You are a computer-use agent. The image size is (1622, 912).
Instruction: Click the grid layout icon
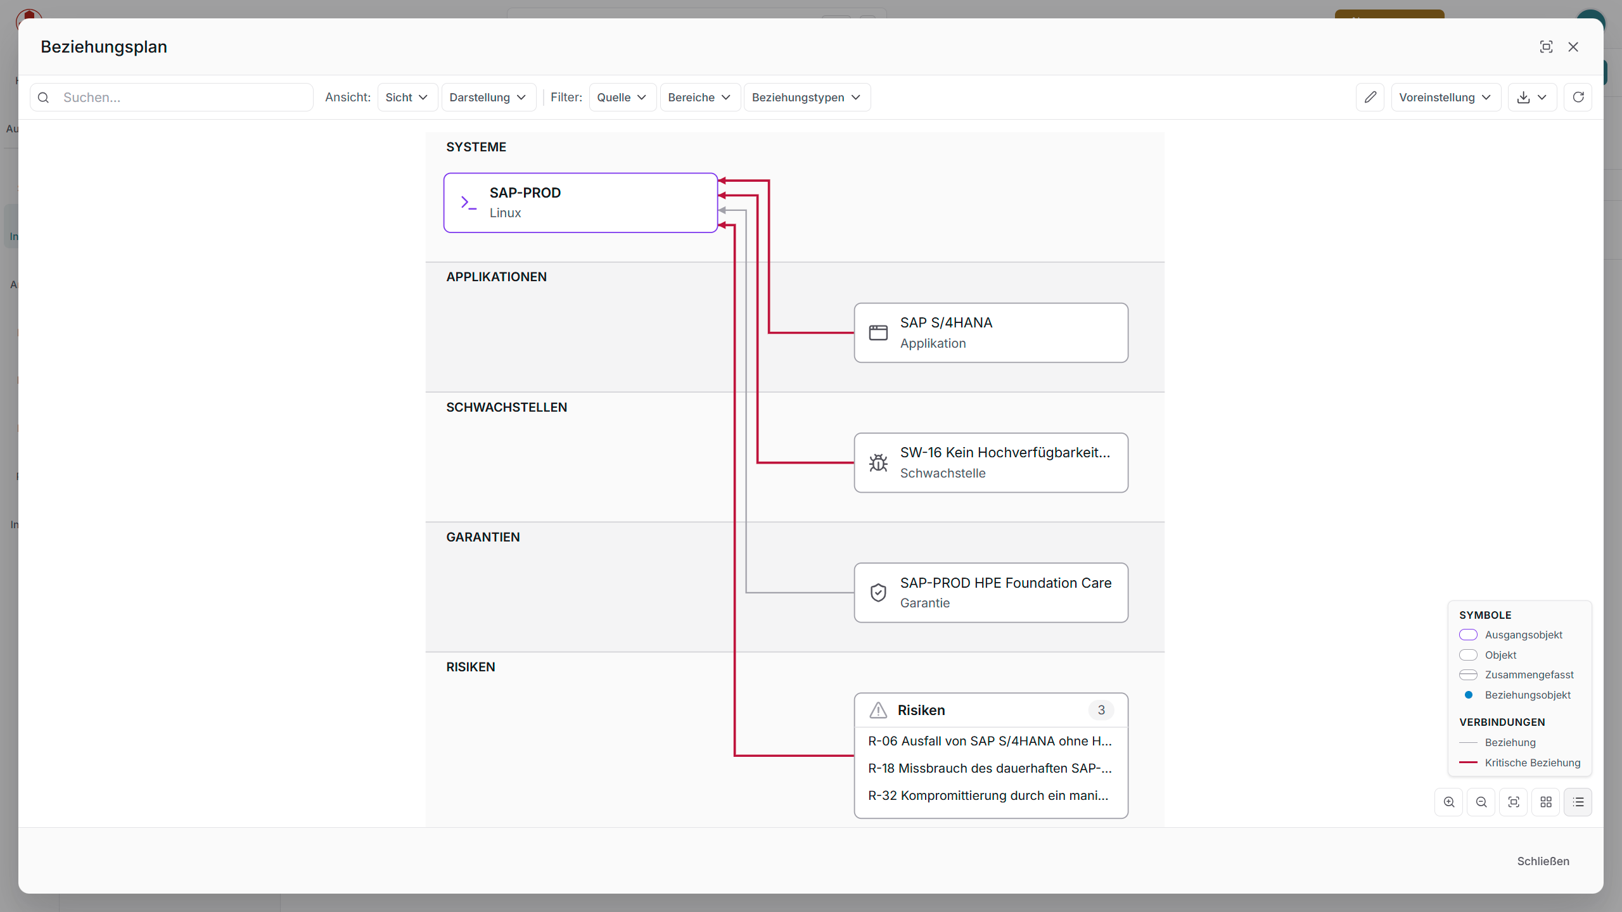(1546, 802)
